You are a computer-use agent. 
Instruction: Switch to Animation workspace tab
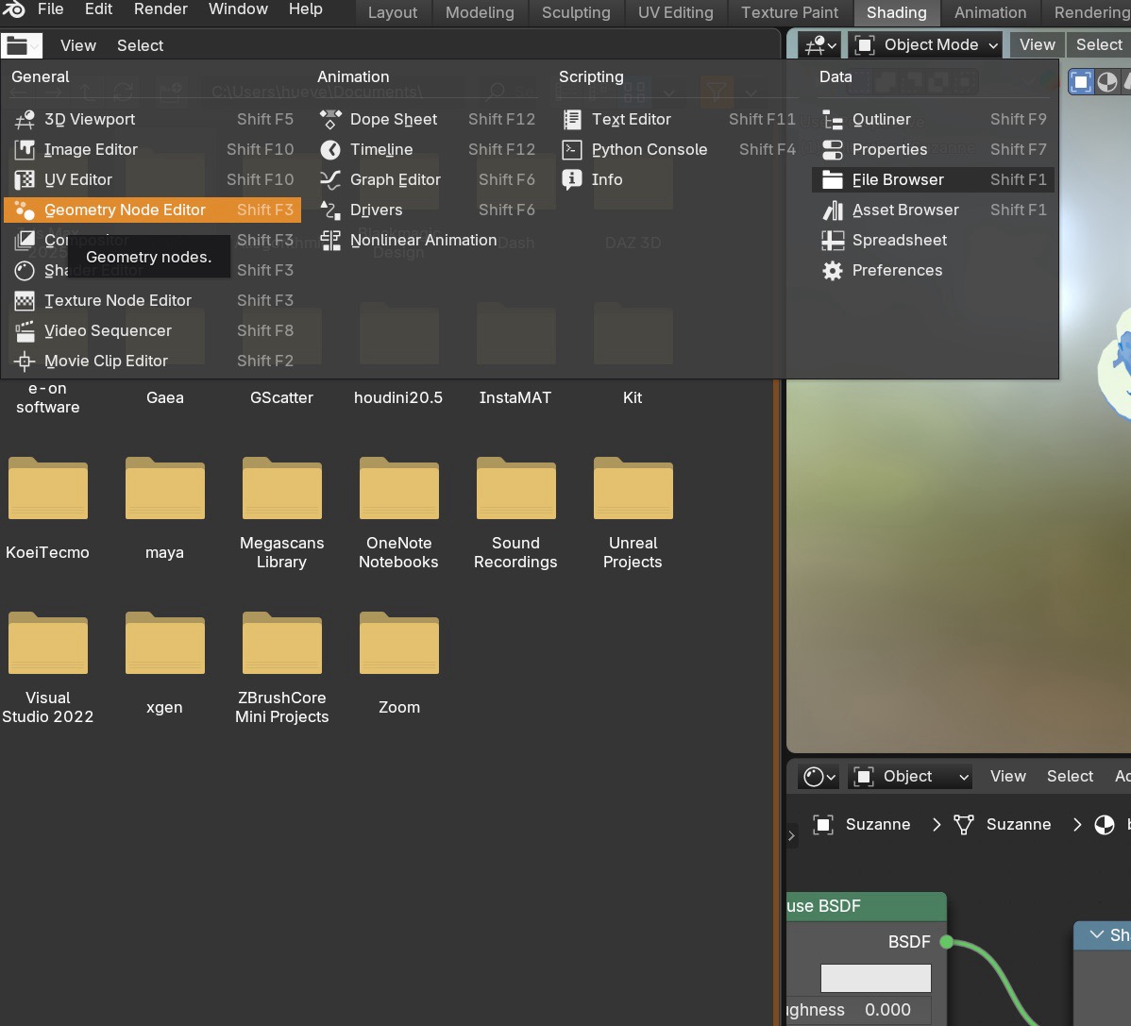pyautogui.click(x=989, y=12)
